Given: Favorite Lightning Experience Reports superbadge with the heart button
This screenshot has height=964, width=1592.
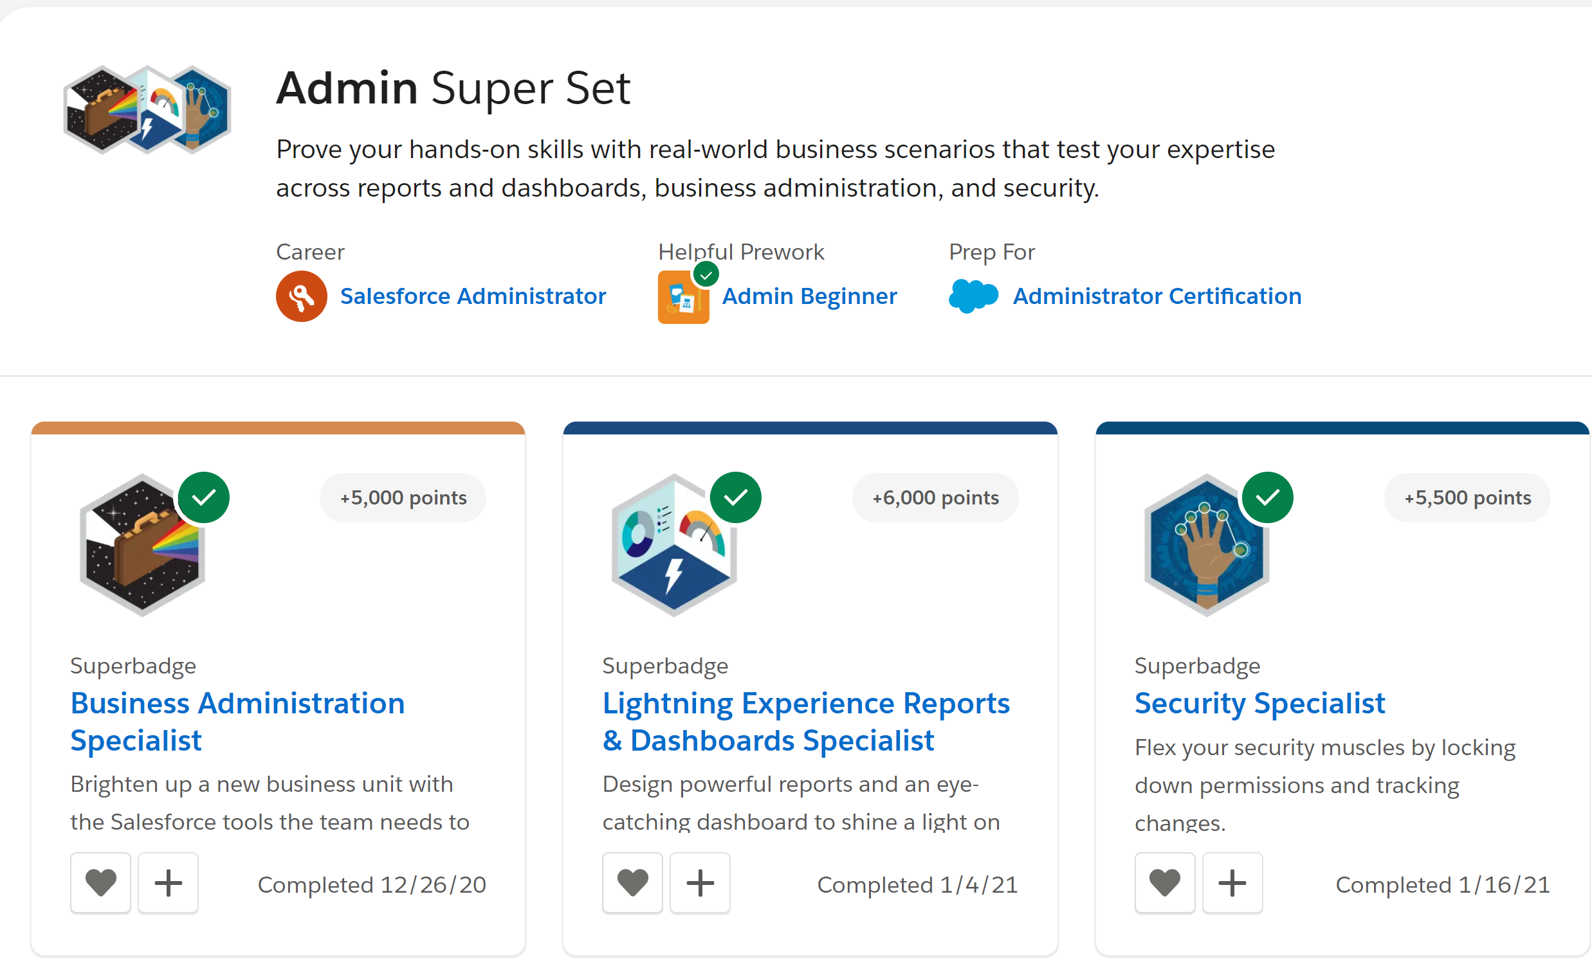Looking at the screenshot, I should tap(632, 882).
